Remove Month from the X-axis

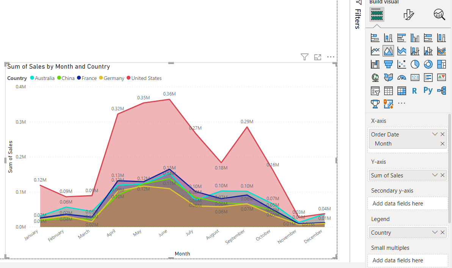coord(443,144)
